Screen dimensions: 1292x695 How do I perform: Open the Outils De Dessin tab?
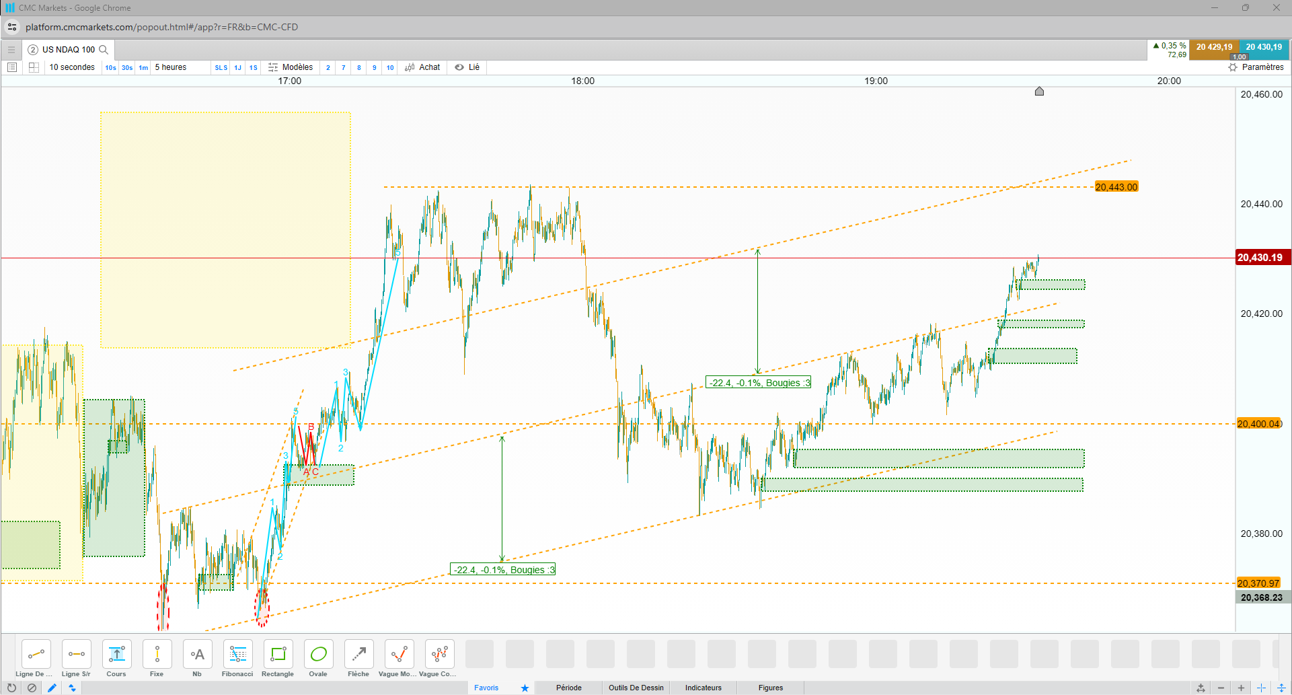click(x=636, y=688)
